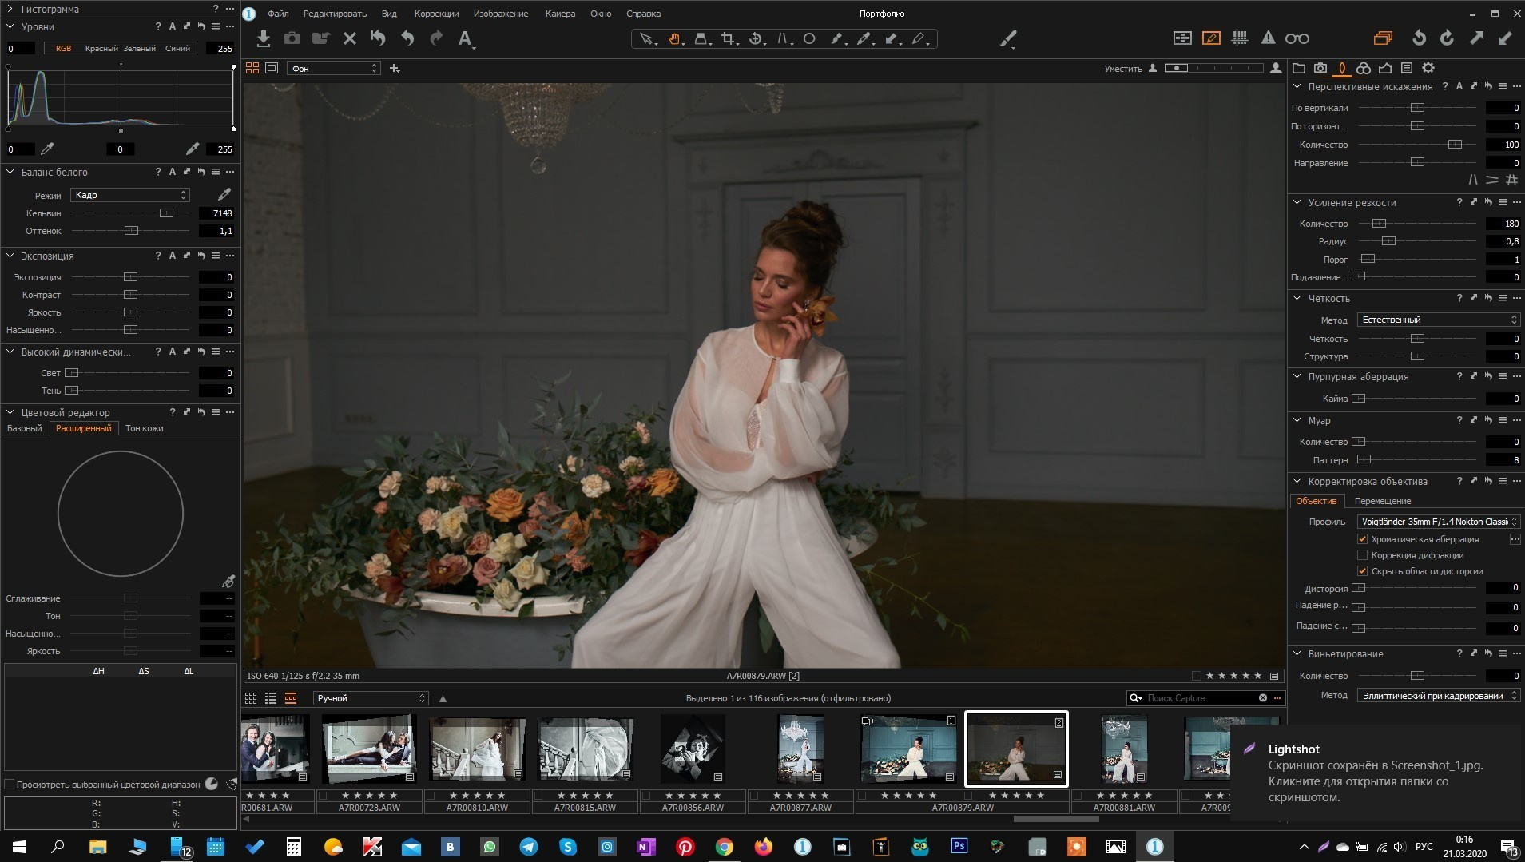
Task: Collapse the Усиление резкости panel
Action: pos(1297,202)
